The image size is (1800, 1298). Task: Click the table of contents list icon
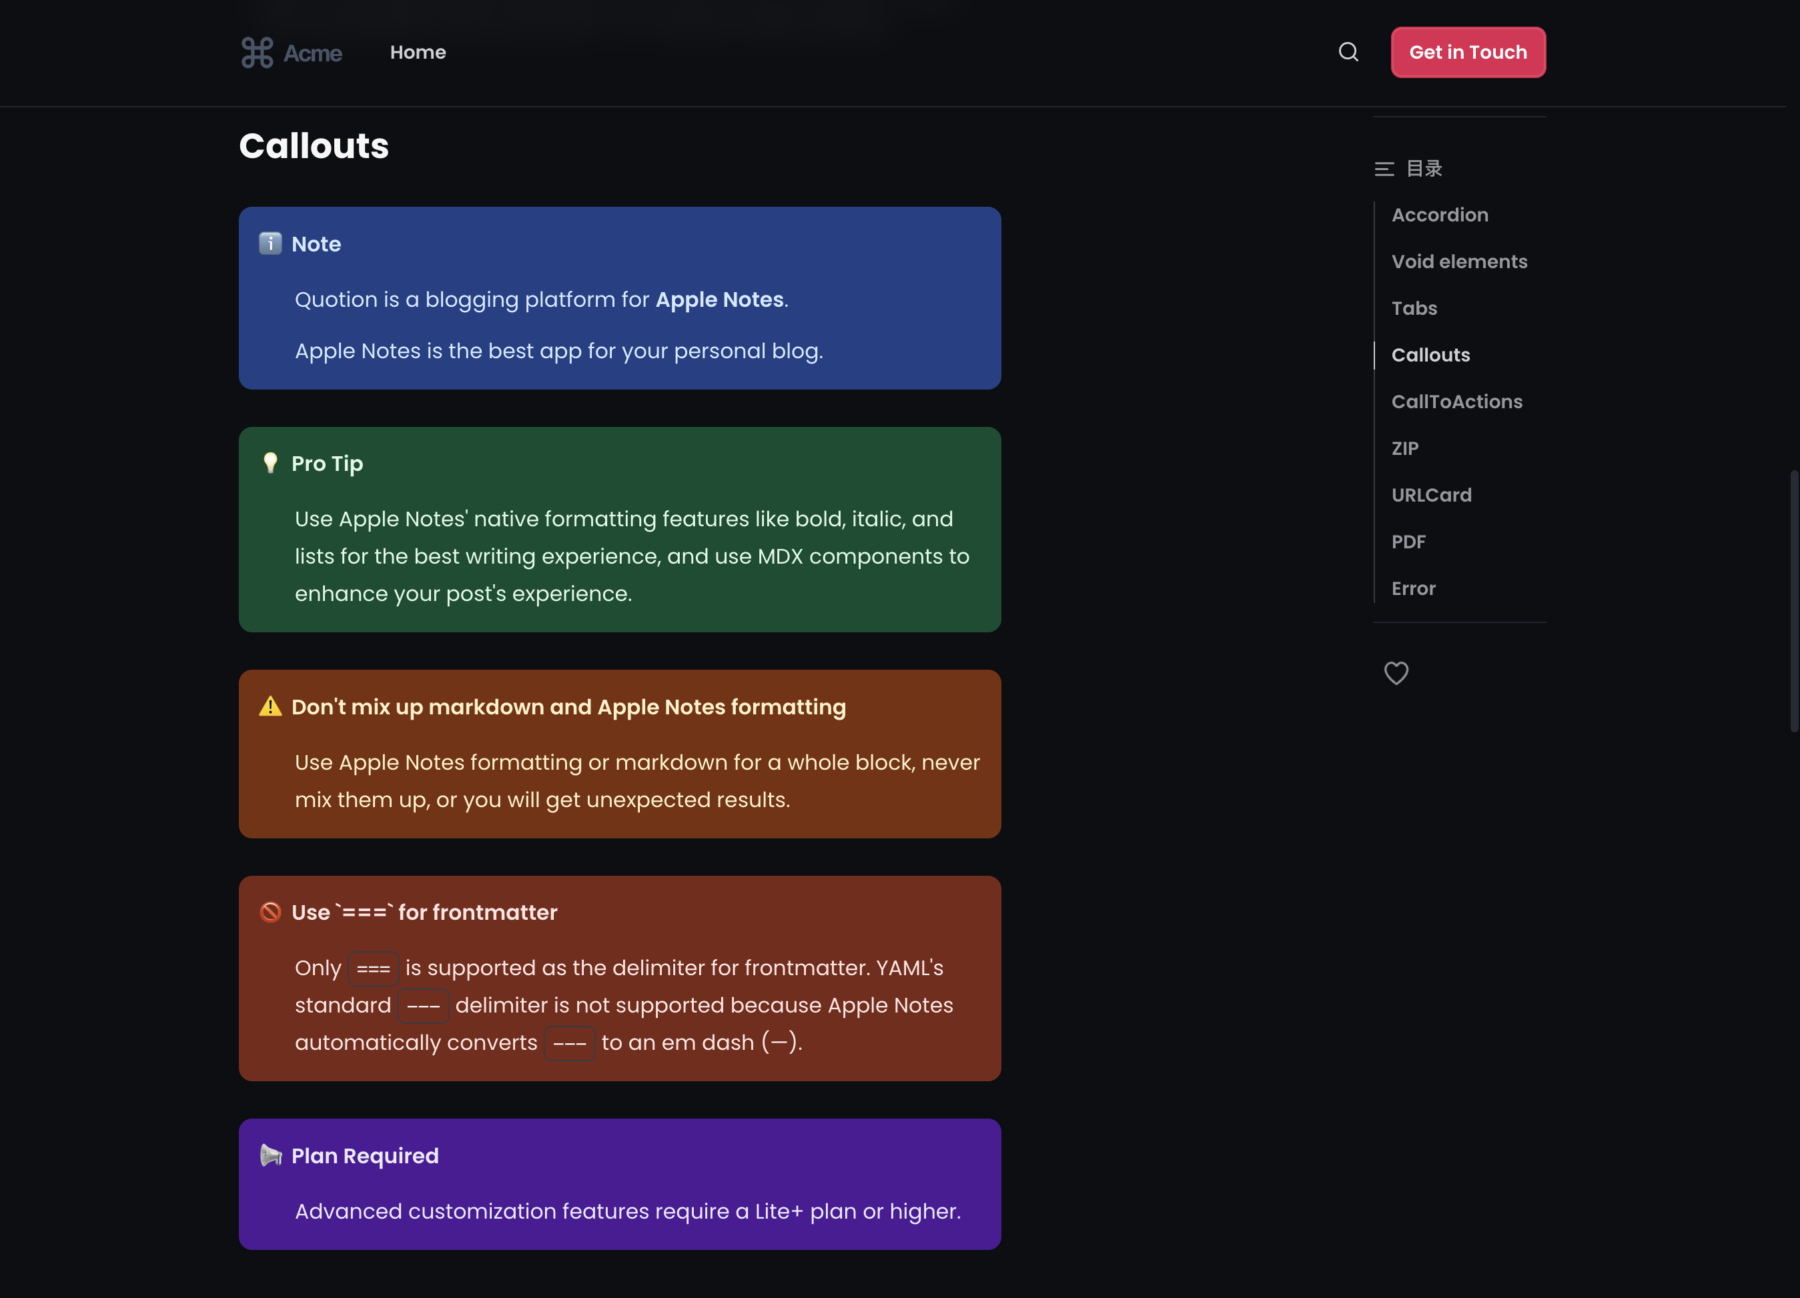pos(1384,169)
